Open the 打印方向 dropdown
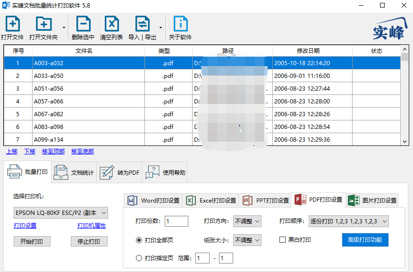Image resolution: width=413 pixels, height=272 pixels. (247, 221)
